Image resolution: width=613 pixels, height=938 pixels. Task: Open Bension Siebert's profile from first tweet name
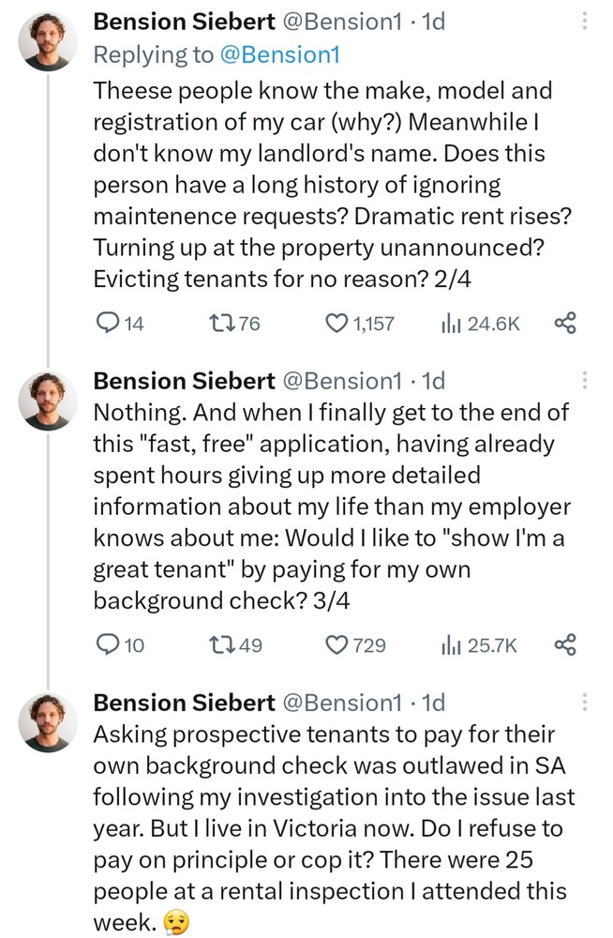pos(184,22)
